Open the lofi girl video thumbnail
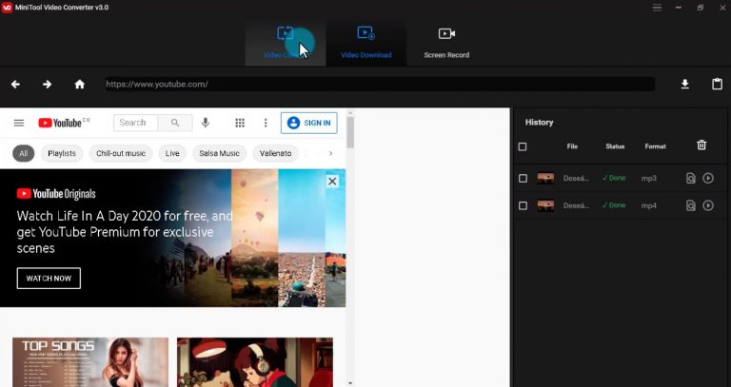The width and height of the screenshot is (731, 387). click(x=255, y=362)
